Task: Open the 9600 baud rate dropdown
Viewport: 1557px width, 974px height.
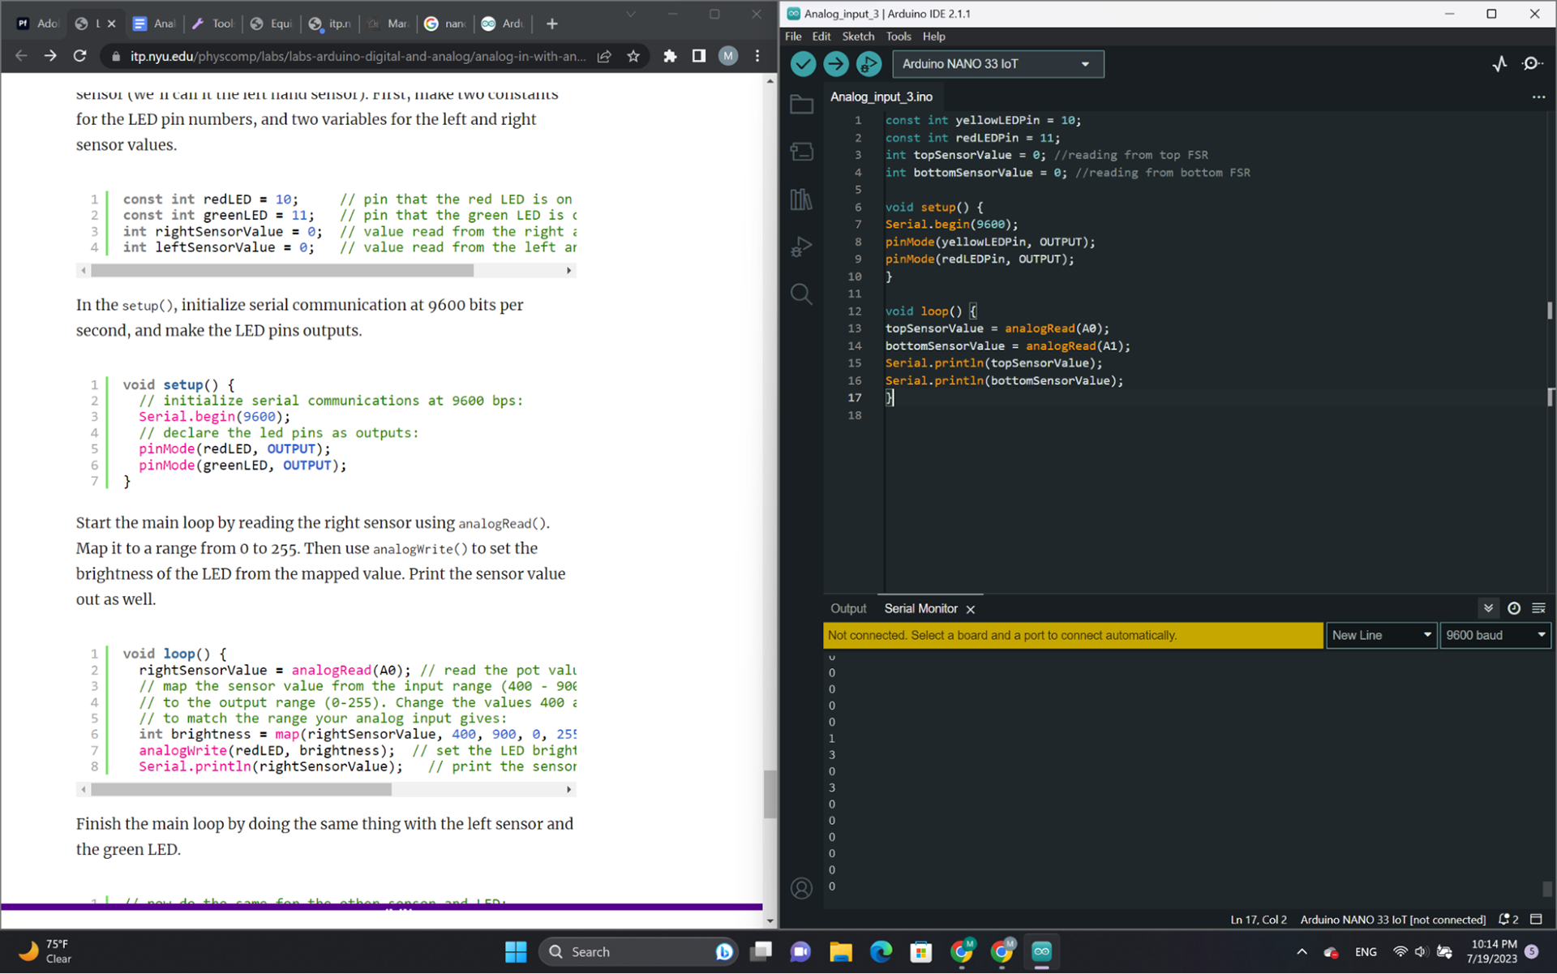Action: pyautogui.click(x=1495, y=635)
